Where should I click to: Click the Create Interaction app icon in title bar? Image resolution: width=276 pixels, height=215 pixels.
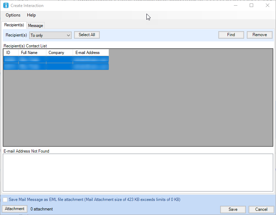coord(6,6)
